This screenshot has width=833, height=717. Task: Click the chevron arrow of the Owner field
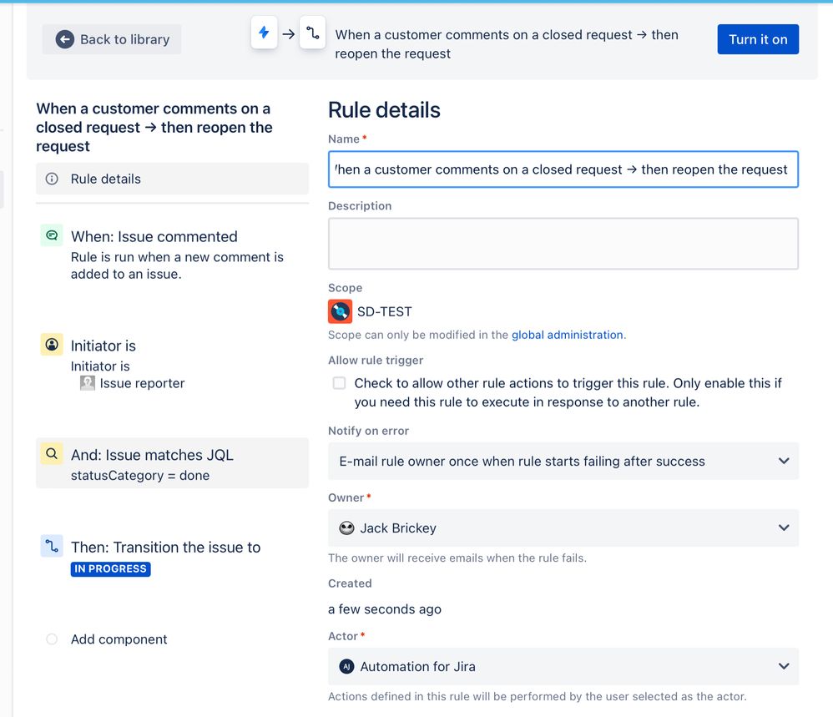point(784,528)
